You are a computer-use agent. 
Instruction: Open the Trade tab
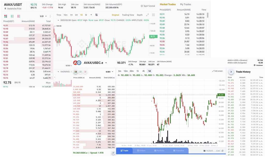pyautogui.click(x=124, y=151)
